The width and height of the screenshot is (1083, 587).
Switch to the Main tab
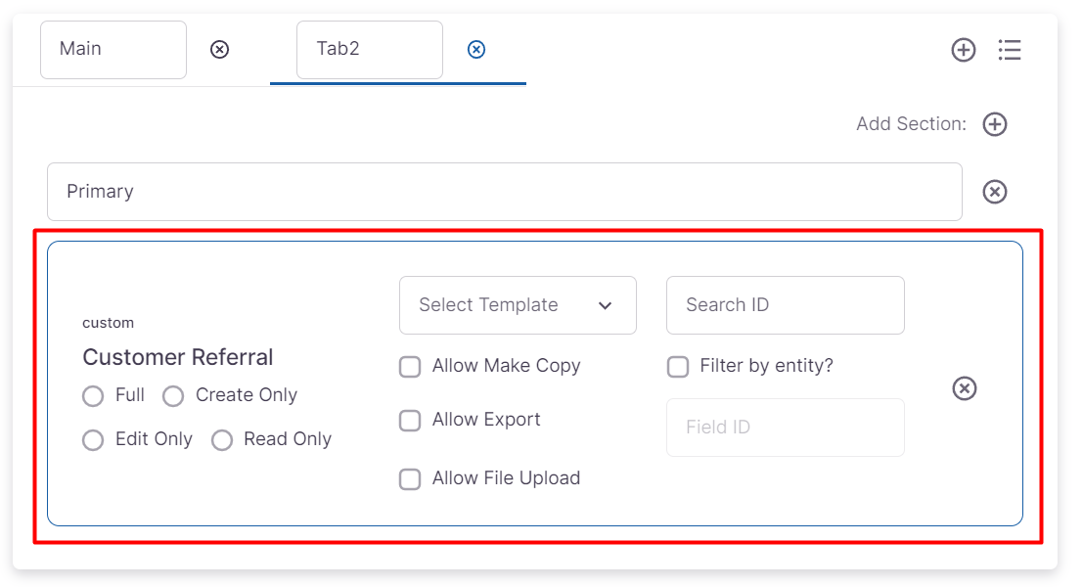[x=113, y=49]
